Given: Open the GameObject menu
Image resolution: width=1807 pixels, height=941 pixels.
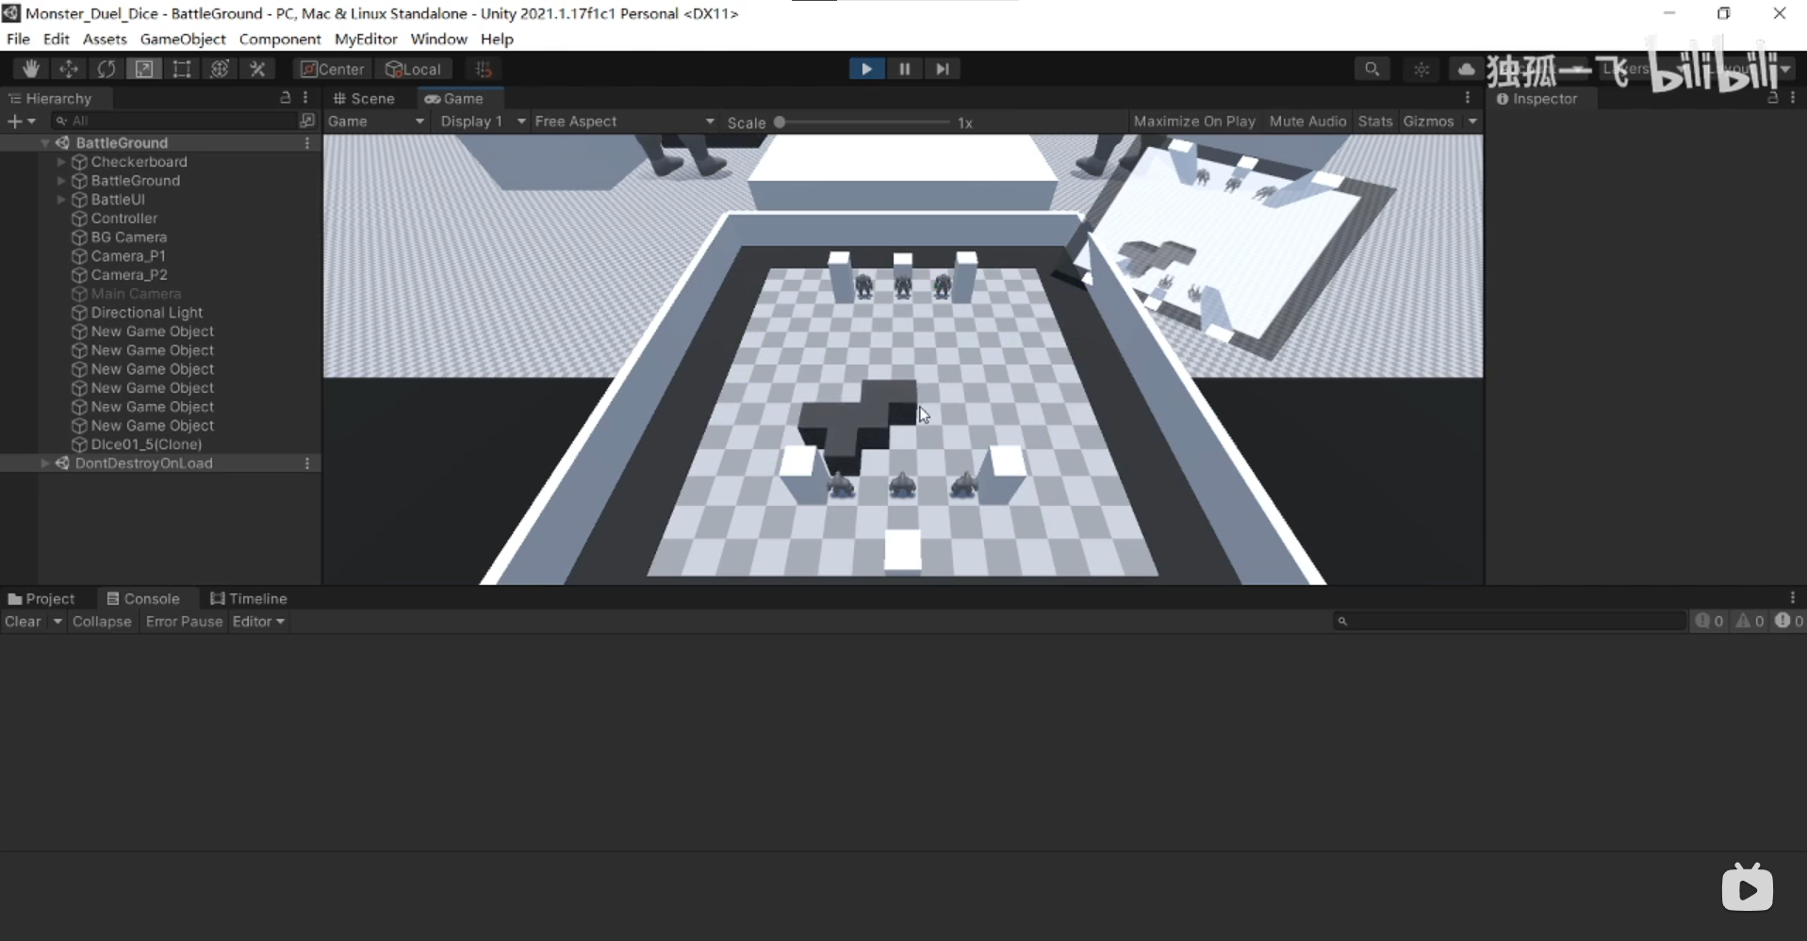Looking at the screenshot, I should click(182, 39).
